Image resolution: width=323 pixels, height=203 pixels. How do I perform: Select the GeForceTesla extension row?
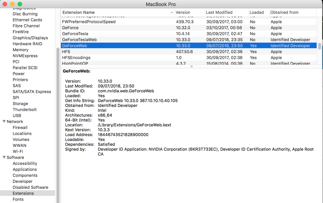pyautogui.click(x=189, y=34)
